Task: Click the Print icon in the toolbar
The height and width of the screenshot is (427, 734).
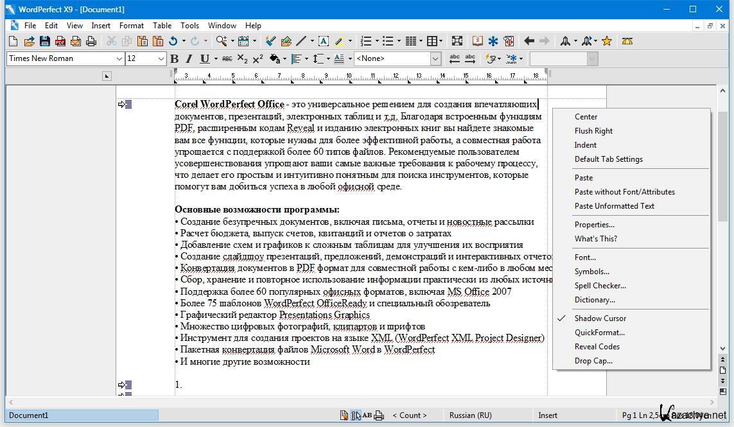Action: pos(91,41)
